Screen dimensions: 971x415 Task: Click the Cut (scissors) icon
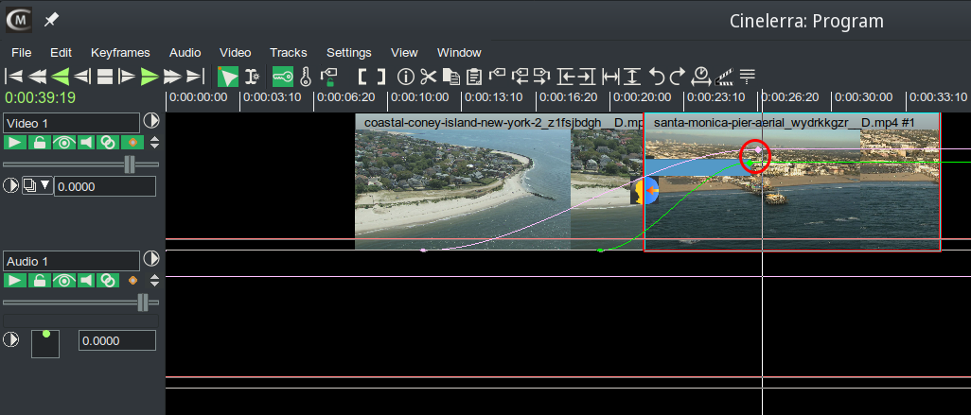tap(429, 77)
